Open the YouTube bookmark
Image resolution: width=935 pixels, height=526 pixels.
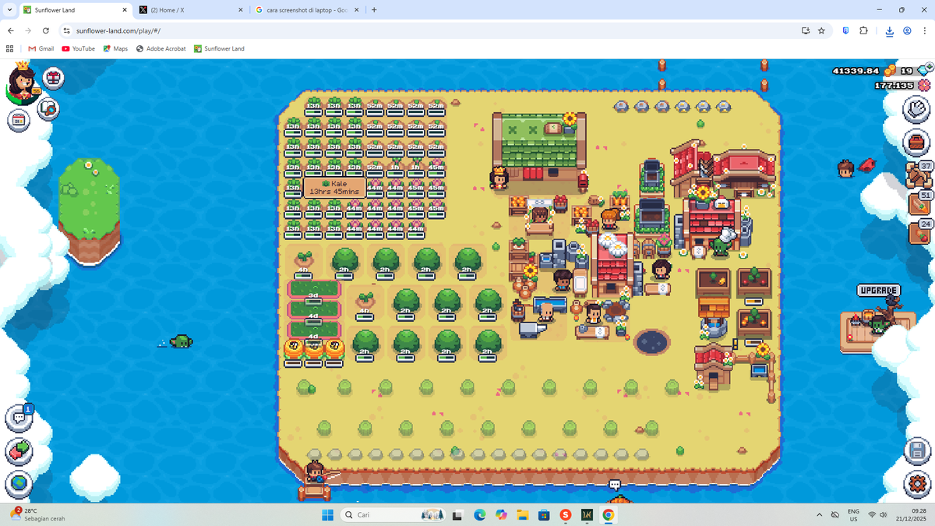coord(78,48)
